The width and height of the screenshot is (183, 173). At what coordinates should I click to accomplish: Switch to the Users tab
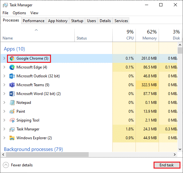click(91, 21)
